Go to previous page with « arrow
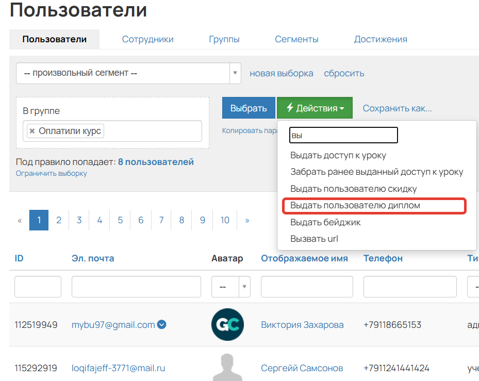The image size is (479, 381). 20,220
